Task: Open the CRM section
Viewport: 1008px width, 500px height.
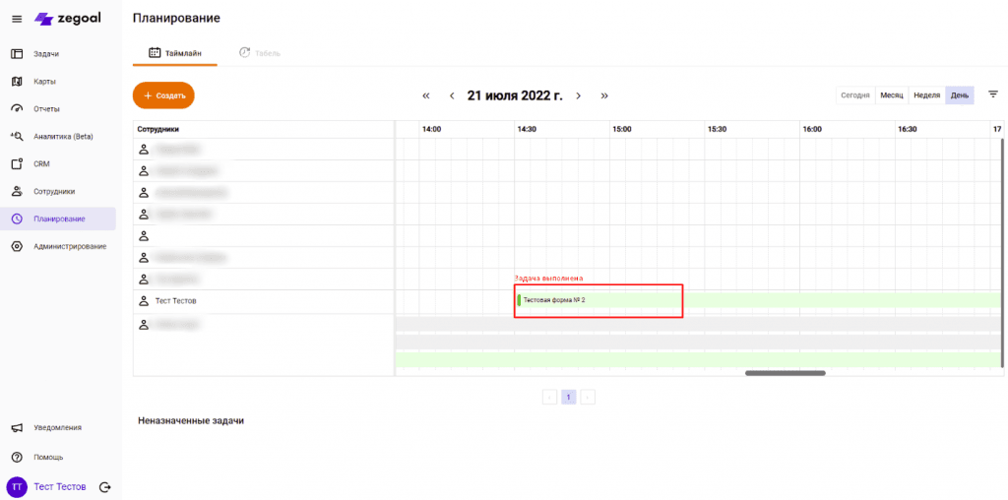Action: [x=40, y=163]
